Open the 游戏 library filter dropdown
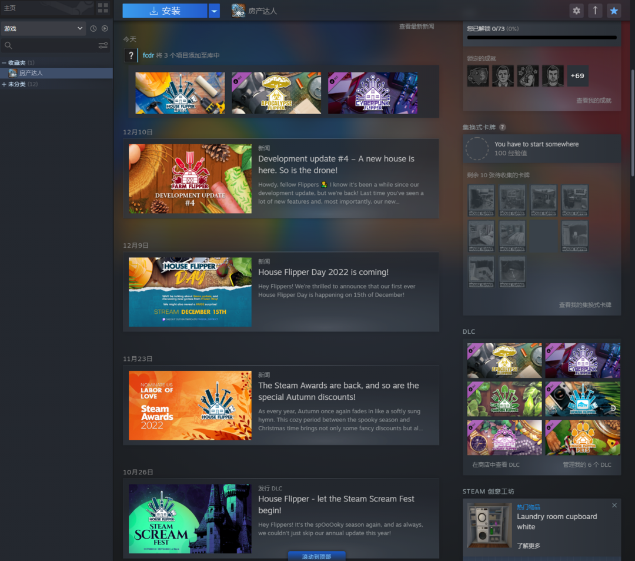This screenshot has height=561, width=635. [44, 28]
